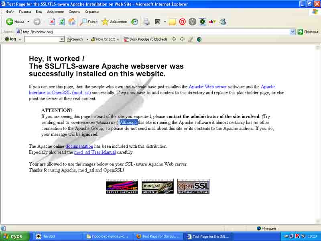Follow the Apache Web server link
Screen dimensions: 321x241
(207, 87)
